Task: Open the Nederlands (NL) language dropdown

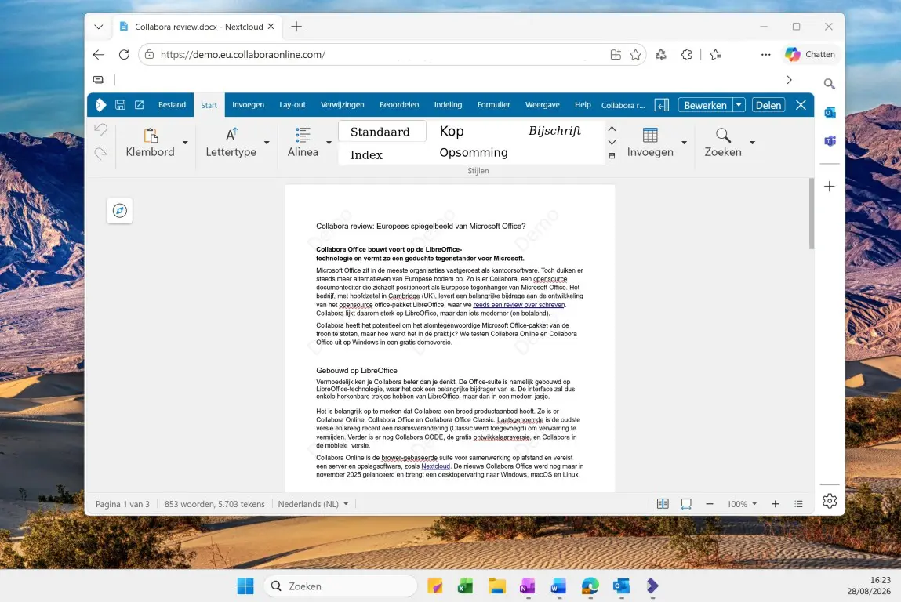Action: pos(314,504)
